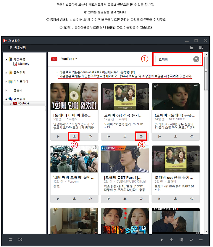Open the 목록설정 list settings menu
213x247 pixels.
pos(17,47)
